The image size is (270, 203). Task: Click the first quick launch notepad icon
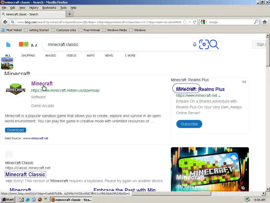[x=21, y=200]
